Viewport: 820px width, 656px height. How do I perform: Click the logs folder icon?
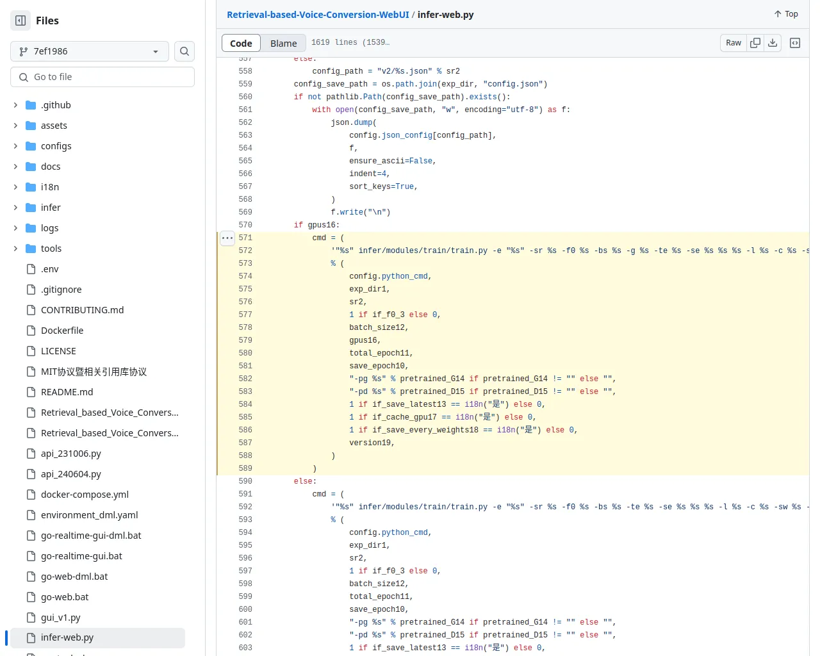tap(31, 228)
